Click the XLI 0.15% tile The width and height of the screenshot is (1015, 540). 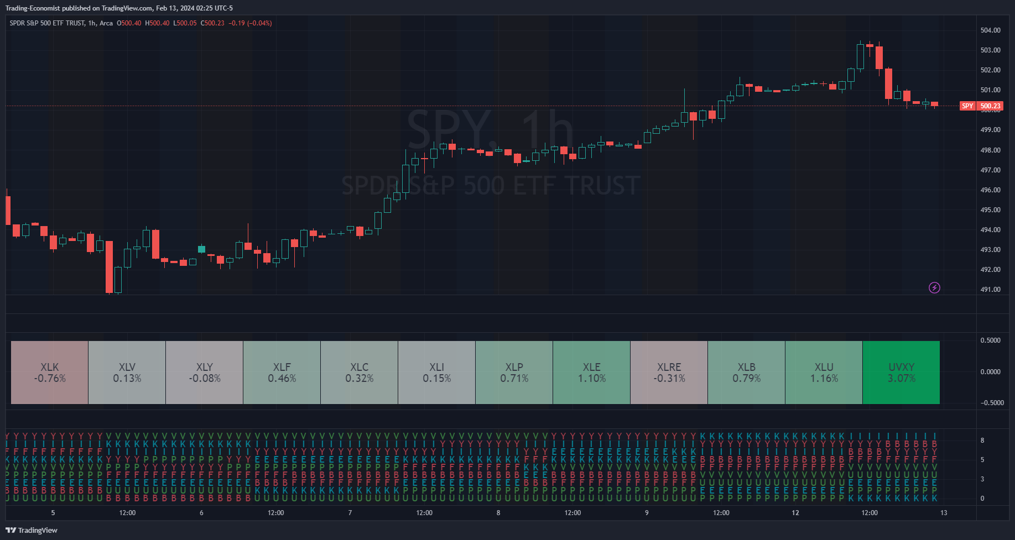pyautogui.click(x=437, y=373)
